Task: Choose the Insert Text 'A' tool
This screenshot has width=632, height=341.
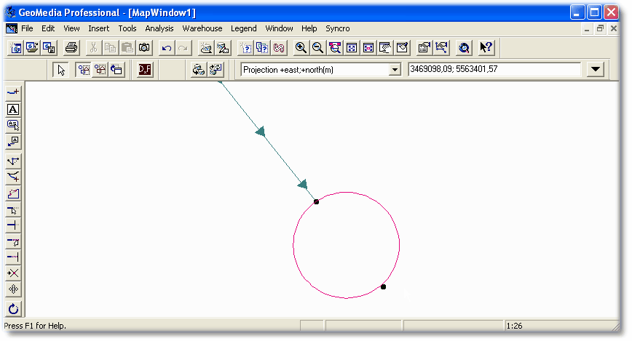Action: 13,109
